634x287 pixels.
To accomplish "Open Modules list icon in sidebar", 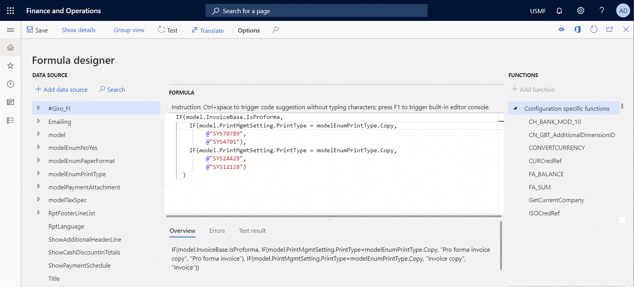I will [x=10, y=120].
